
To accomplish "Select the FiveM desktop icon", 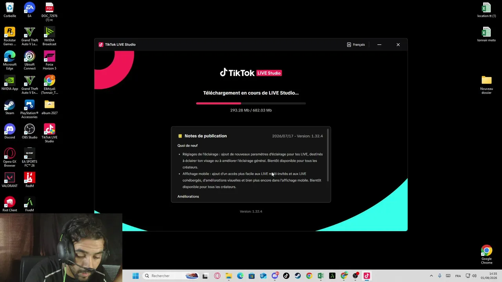I will coord(29,204).
